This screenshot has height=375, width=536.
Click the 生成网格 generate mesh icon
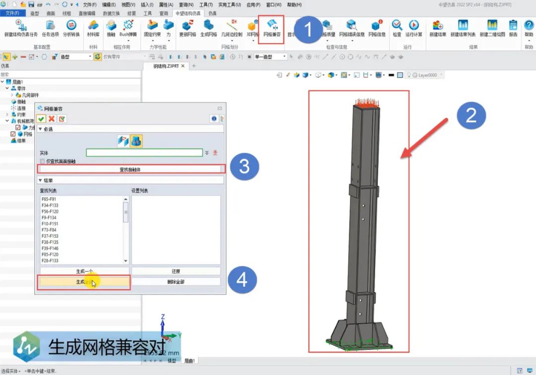click(208, 28)
